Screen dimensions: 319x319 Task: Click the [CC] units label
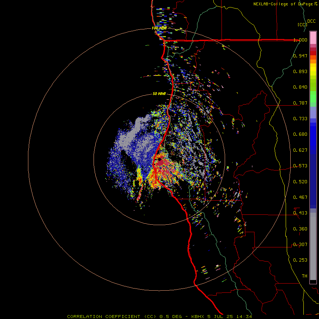[302, 24]
